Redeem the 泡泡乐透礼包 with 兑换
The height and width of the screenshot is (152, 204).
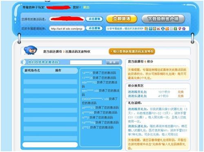point(181,96)
